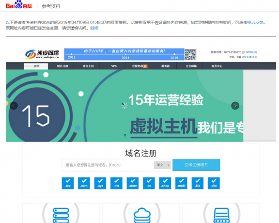279x223 pixels.
Task: Toggle the .cn domain checkbox
Action: click(149, 183)
